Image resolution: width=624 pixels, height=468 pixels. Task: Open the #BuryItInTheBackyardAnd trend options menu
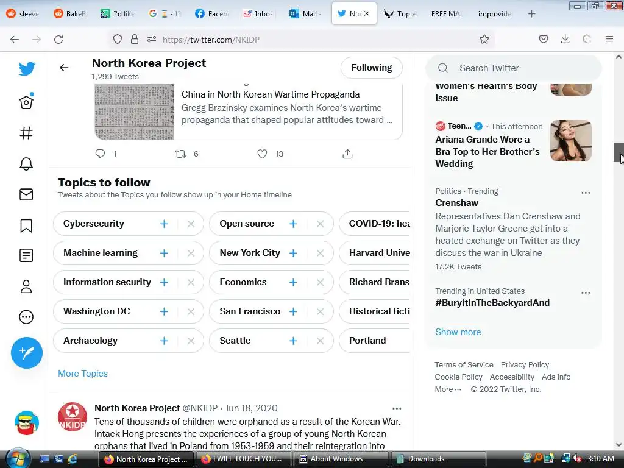(x=586, y=292)
